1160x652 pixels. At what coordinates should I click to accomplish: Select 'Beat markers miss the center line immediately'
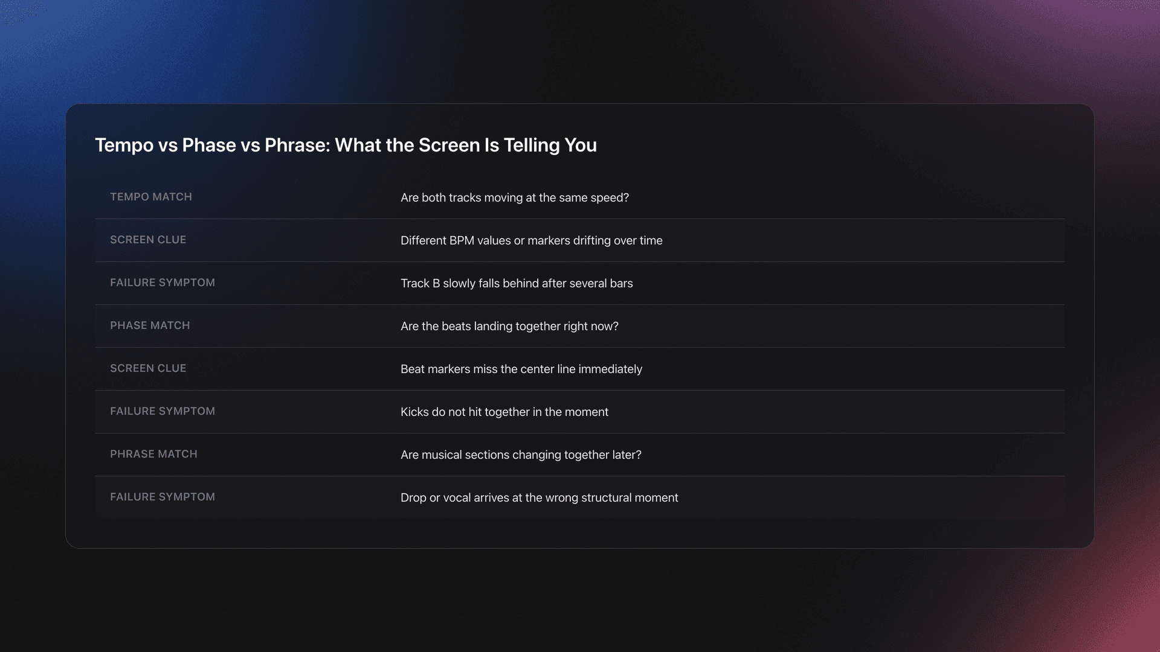pyautogui.click(x=521, y=369)
